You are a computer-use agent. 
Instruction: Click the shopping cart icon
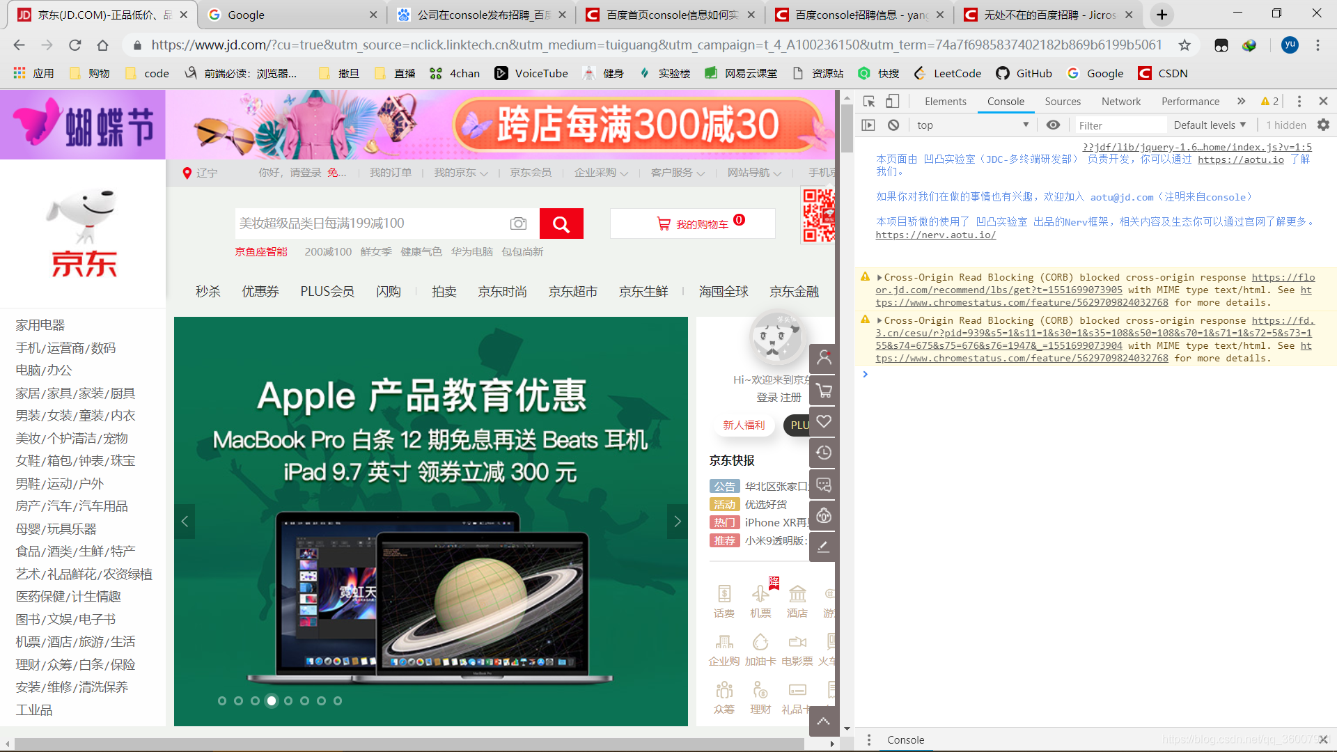pyautogui.click(x=664, y=224)
